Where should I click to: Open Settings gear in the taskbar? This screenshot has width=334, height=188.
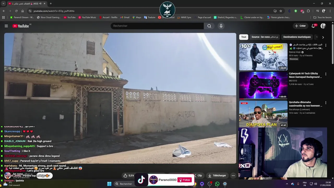pos(225,184)
